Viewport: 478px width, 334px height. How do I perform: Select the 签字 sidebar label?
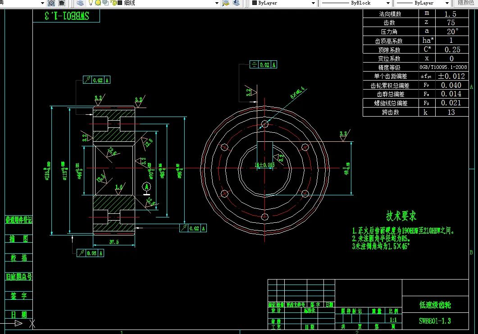pyautogui.click(x=18, y=296)
